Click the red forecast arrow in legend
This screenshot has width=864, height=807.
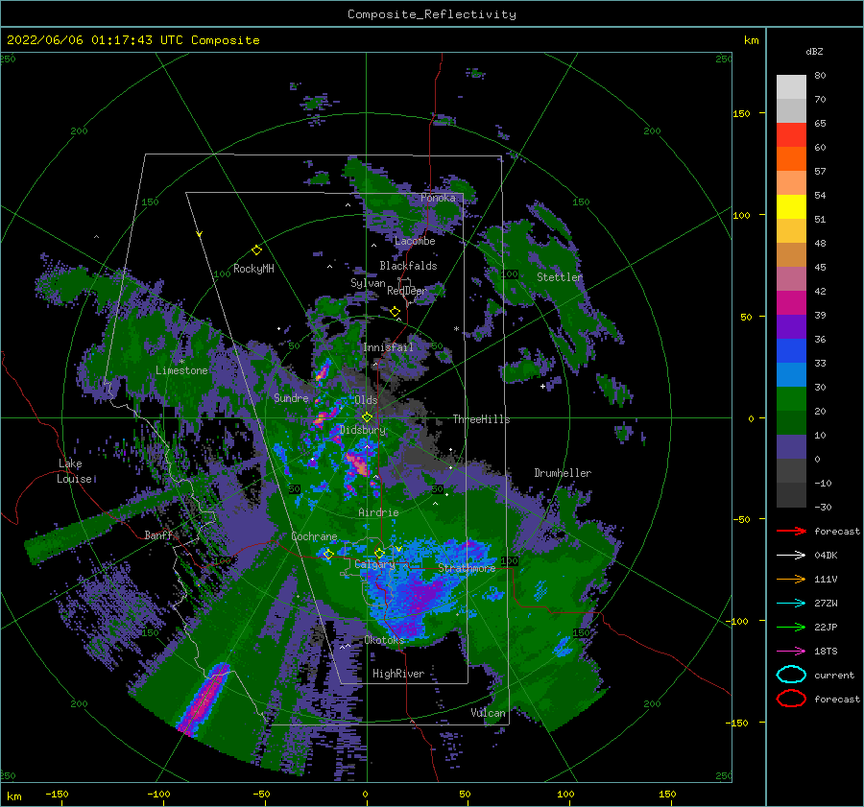(x=791, y=531)
